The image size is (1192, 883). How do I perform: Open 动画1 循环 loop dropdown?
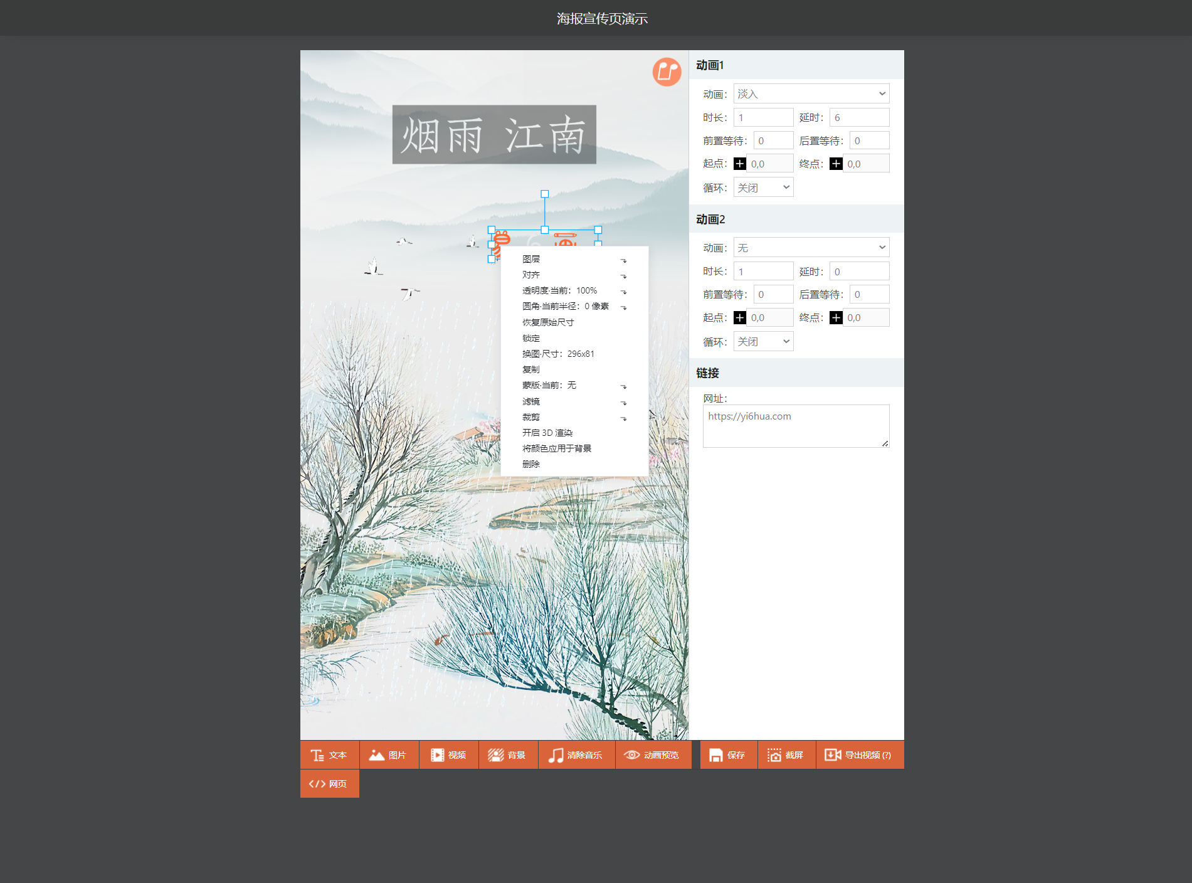tap(763, 188)
